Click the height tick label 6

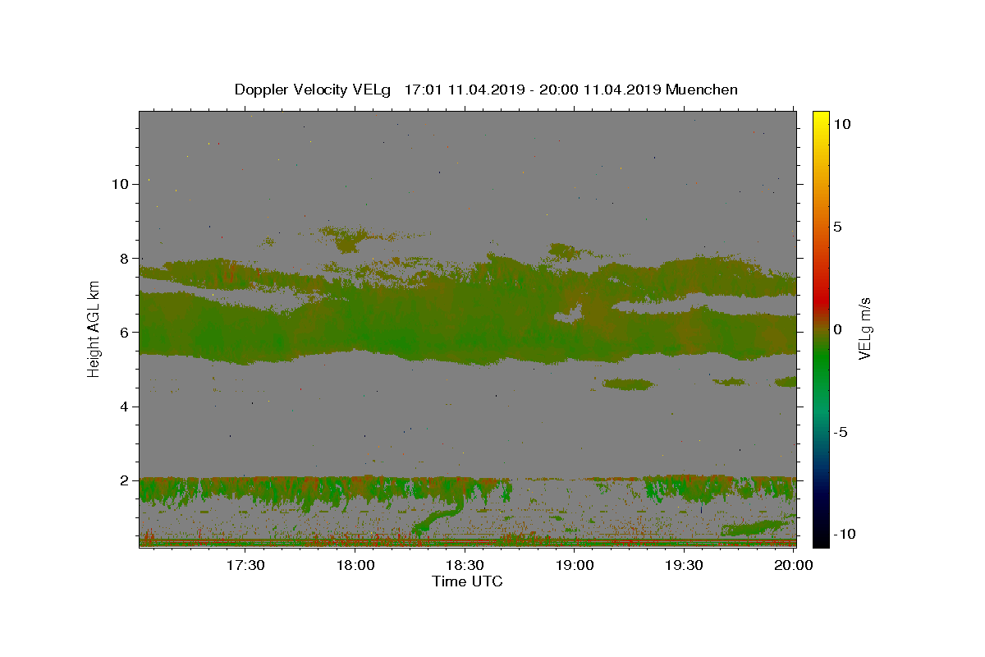pyautogui.click(x=124, y=332)
